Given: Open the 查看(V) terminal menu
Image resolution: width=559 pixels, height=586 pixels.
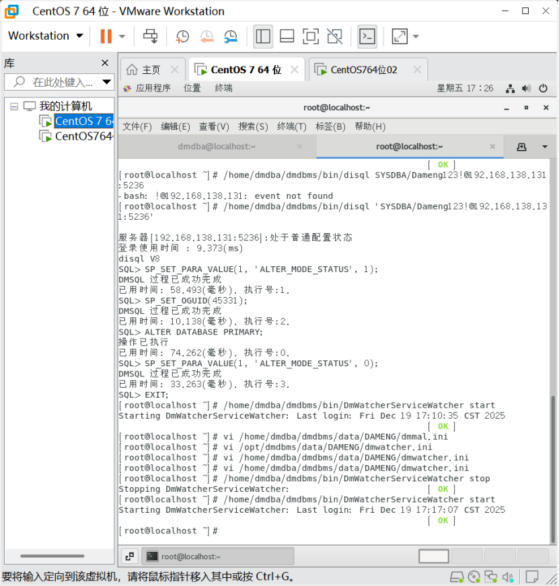Looking at the screenshot, I should click(x=214, y=127).
